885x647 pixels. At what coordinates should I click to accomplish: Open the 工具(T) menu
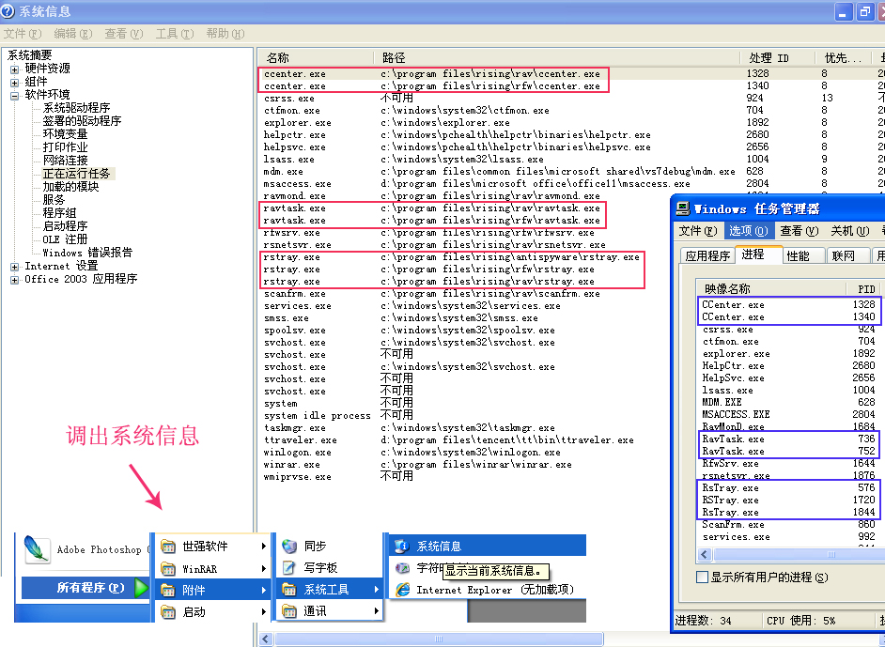click(175, 34)
